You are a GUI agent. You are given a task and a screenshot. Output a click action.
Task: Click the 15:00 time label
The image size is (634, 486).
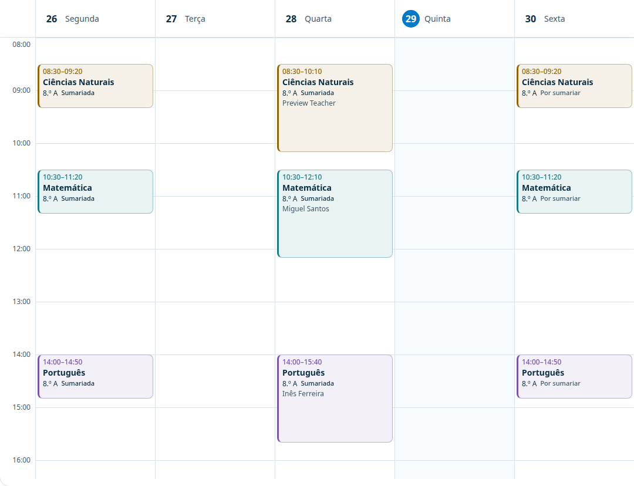[22, 407]
